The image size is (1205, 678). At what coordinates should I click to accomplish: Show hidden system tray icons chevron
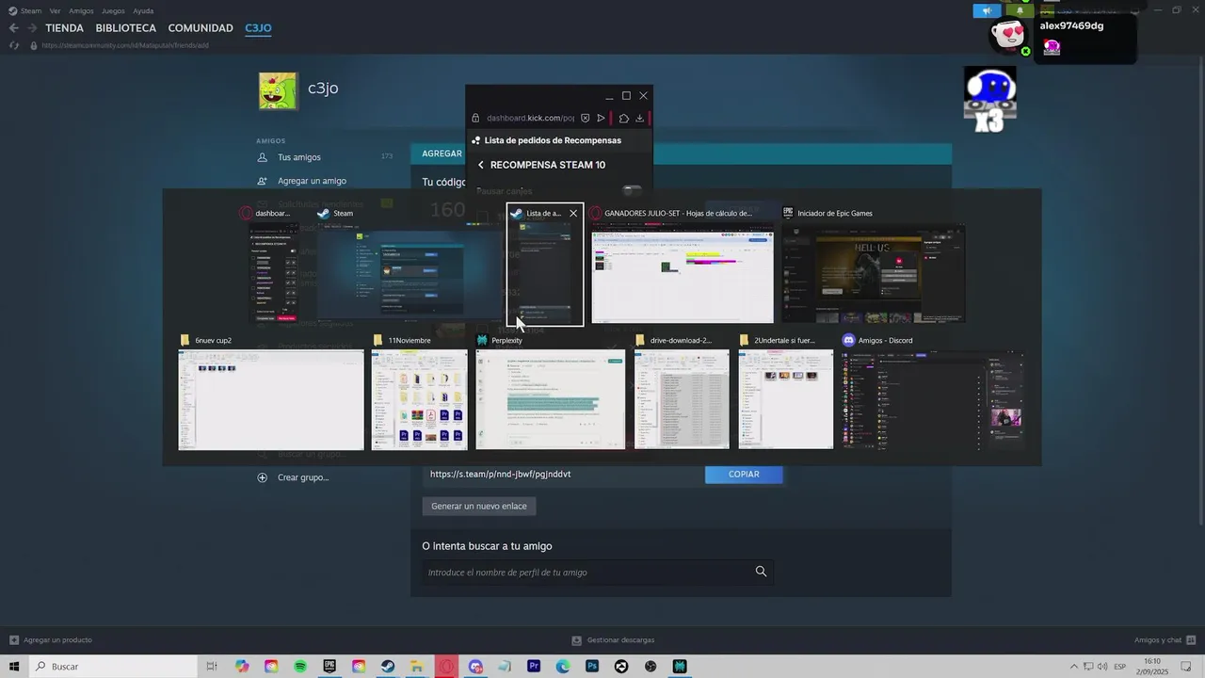[x=1073, y=667]
